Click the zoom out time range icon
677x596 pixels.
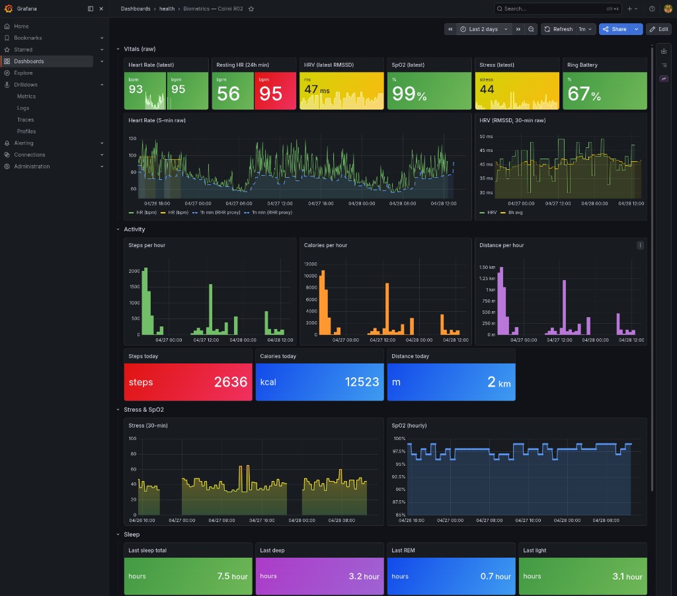click(x=531, y=29)
